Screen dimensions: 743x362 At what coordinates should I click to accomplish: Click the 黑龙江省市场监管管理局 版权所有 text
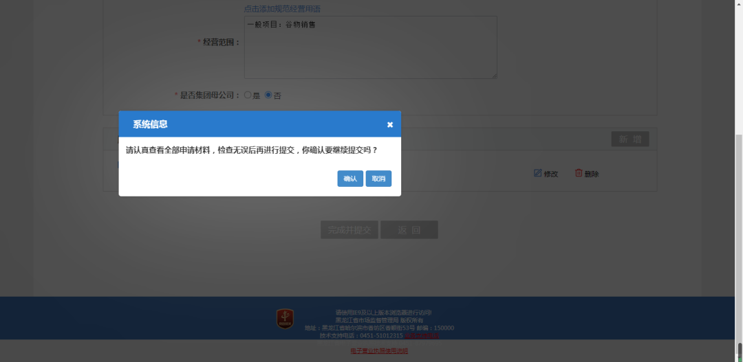[x=379, y=320]
